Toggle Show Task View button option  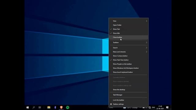click(x=129, y=60)
